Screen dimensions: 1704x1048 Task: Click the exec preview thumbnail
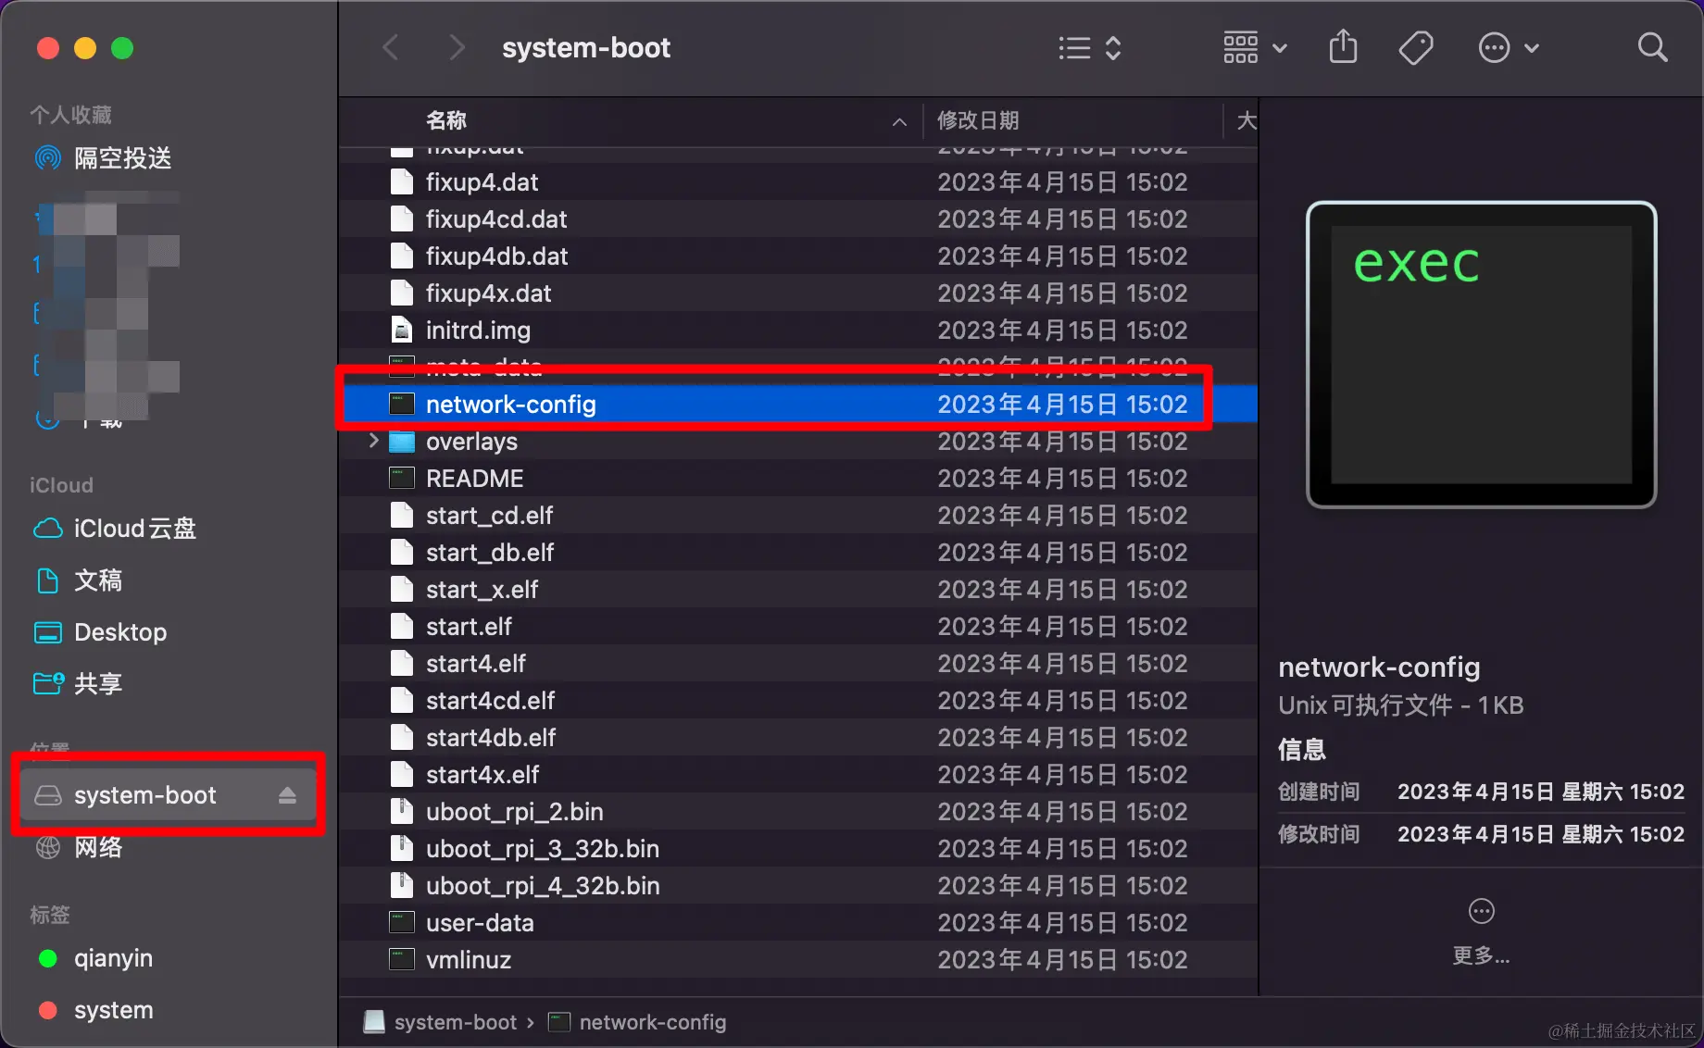tap(1481, 355)
